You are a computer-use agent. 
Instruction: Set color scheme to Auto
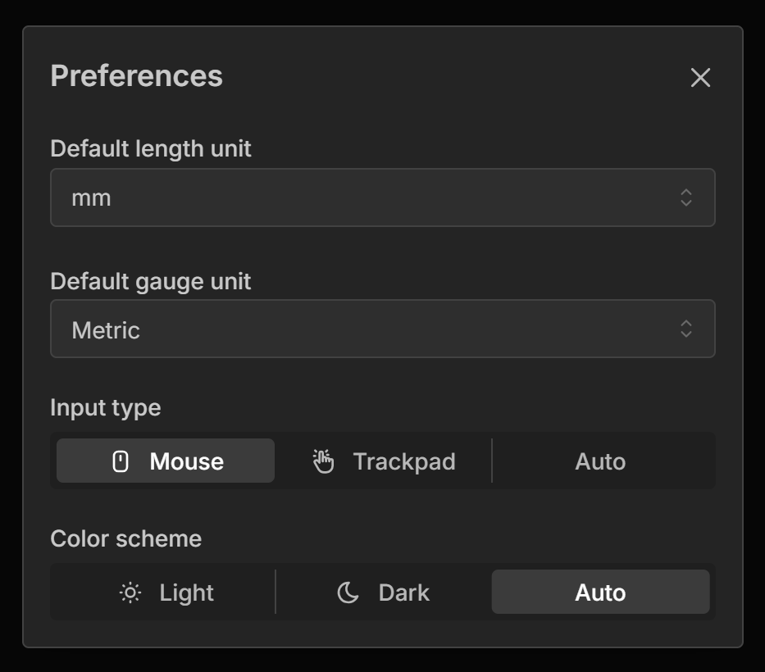(600, 593)
